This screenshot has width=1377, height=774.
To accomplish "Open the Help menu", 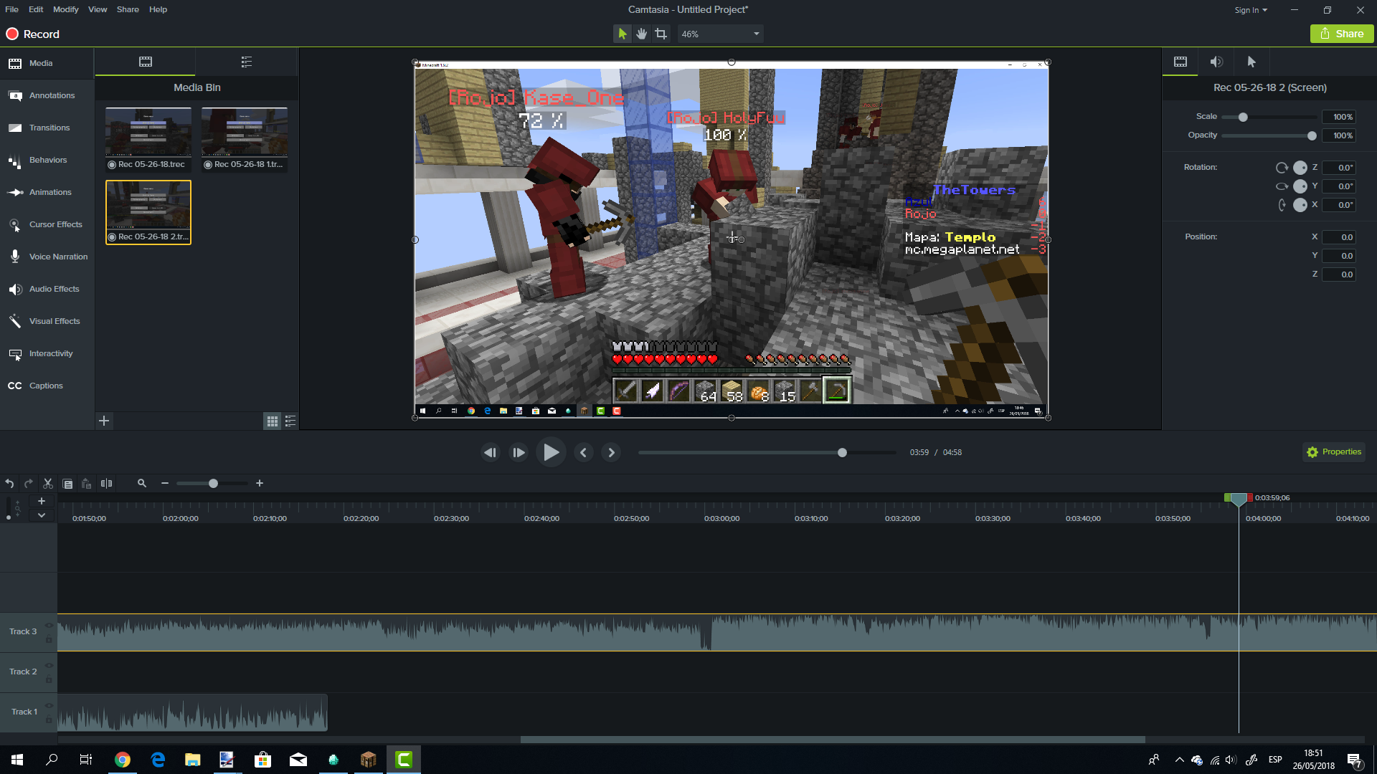I will 158,9.
